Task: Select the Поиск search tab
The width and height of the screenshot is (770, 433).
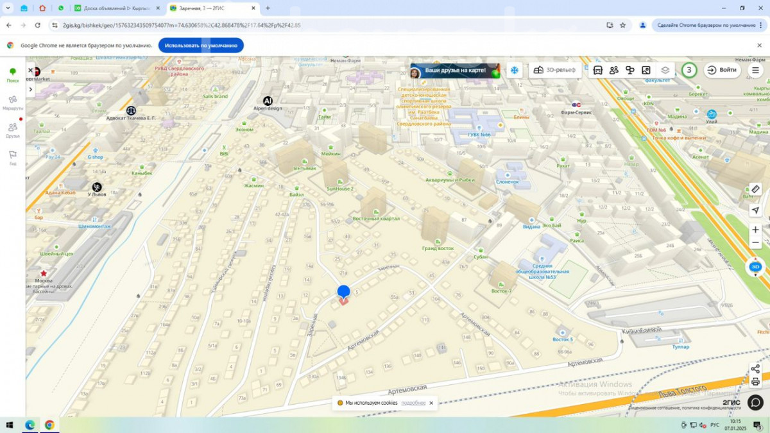Action: tap(12, 74)
